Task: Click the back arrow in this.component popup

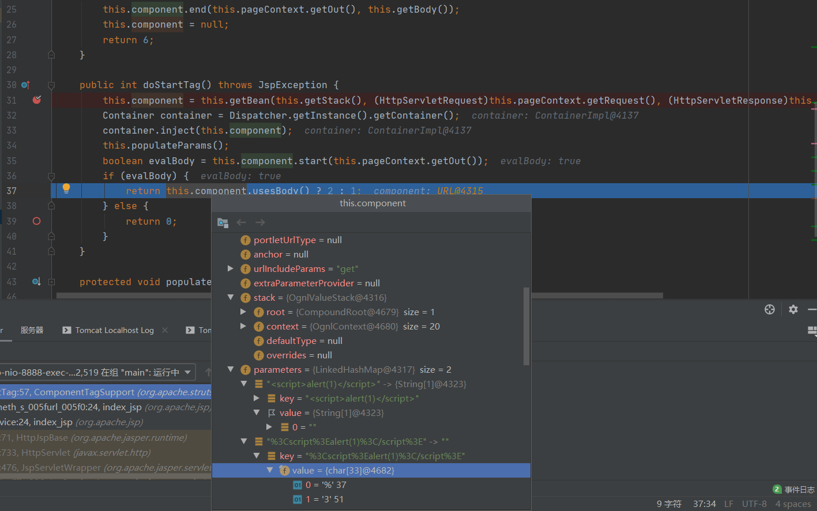Action: click(242, 222)
